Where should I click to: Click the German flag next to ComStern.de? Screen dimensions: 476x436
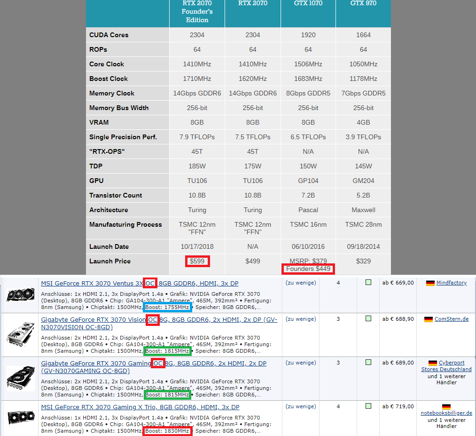(x=429, y=319)
